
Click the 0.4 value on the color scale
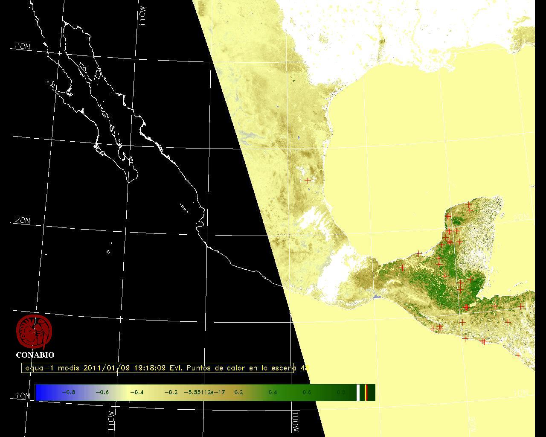click(x=273, y=392)
